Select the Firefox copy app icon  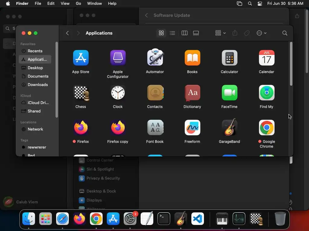coord(118,128)
